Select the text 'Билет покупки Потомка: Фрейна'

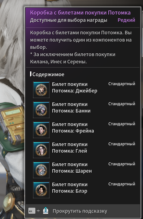73,128
